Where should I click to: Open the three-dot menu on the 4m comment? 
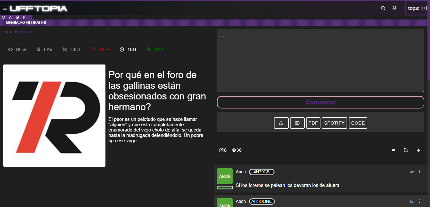pyautogui.click(x=419, y=171)
